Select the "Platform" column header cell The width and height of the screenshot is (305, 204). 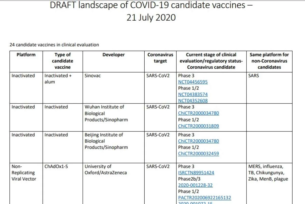(x=26, y=55)
